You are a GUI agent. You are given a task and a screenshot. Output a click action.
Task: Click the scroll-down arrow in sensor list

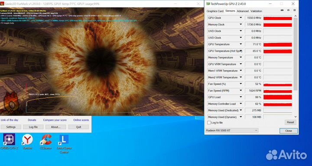click(295, 117)
